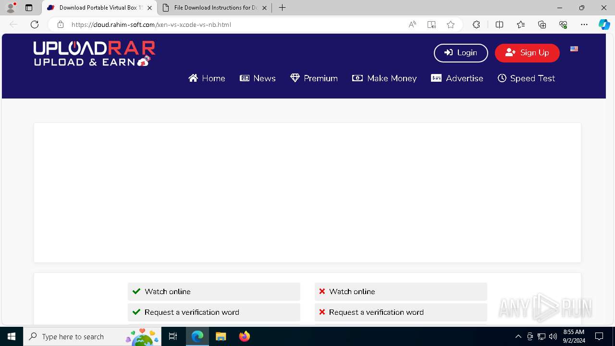Image resolution: width=615 pixels, height=346 pixels.
Task: Add this page to favorites star
Action: click(x=451, y=25)
